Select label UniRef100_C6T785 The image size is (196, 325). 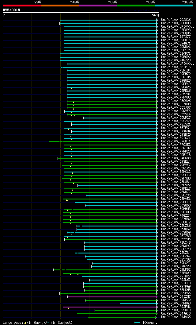click(x=176, y=236)
